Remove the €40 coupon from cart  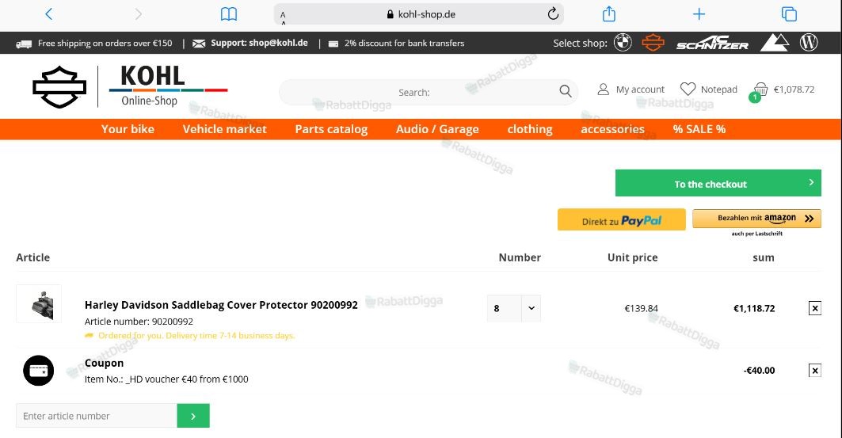coord(814,371)
